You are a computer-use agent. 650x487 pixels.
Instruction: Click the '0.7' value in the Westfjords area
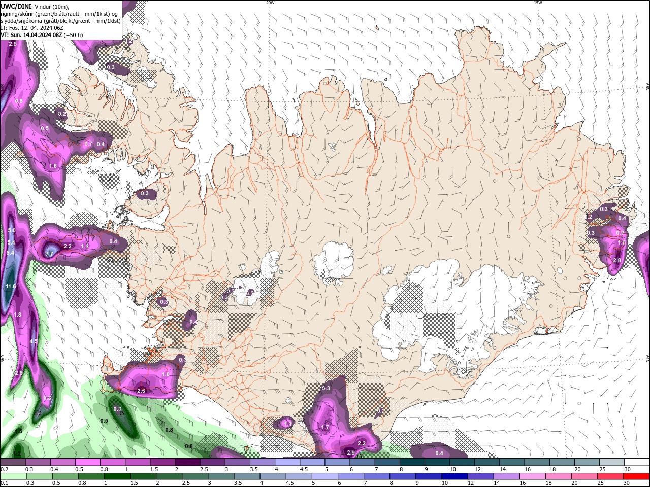[x=88, y=144]
